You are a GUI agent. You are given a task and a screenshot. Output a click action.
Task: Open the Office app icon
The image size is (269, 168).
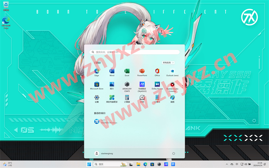point(157,72)
